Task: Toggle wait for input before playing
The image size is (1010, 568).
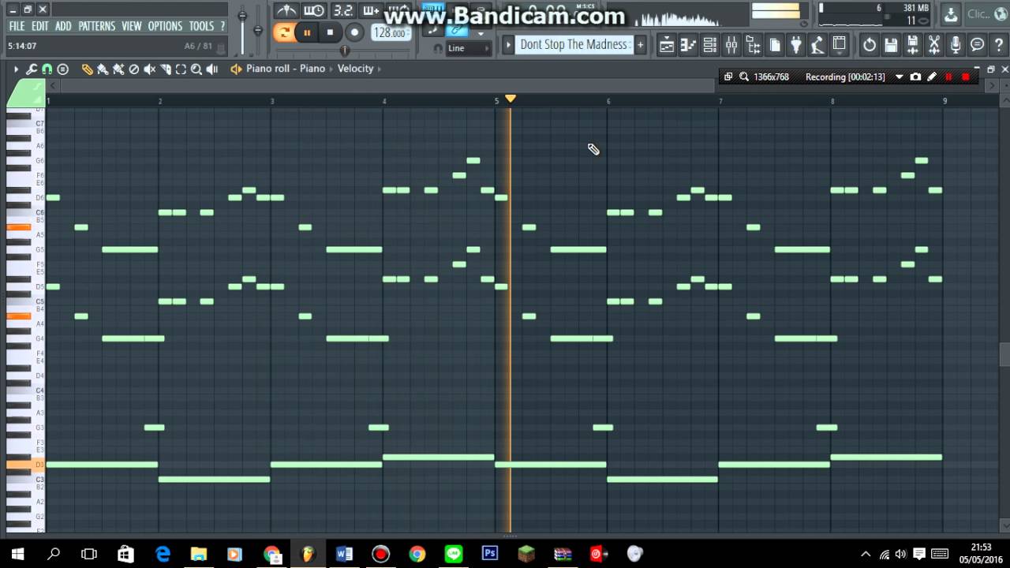Action: pos(314,10)
